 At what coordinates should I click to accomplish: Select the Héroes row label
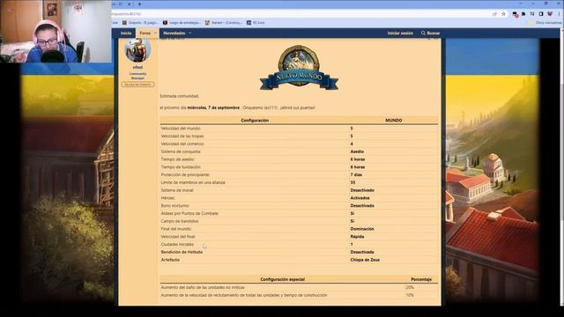pos(168,198)
